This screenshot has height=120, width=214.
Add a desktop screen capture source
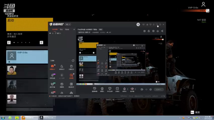coord(95,90)
